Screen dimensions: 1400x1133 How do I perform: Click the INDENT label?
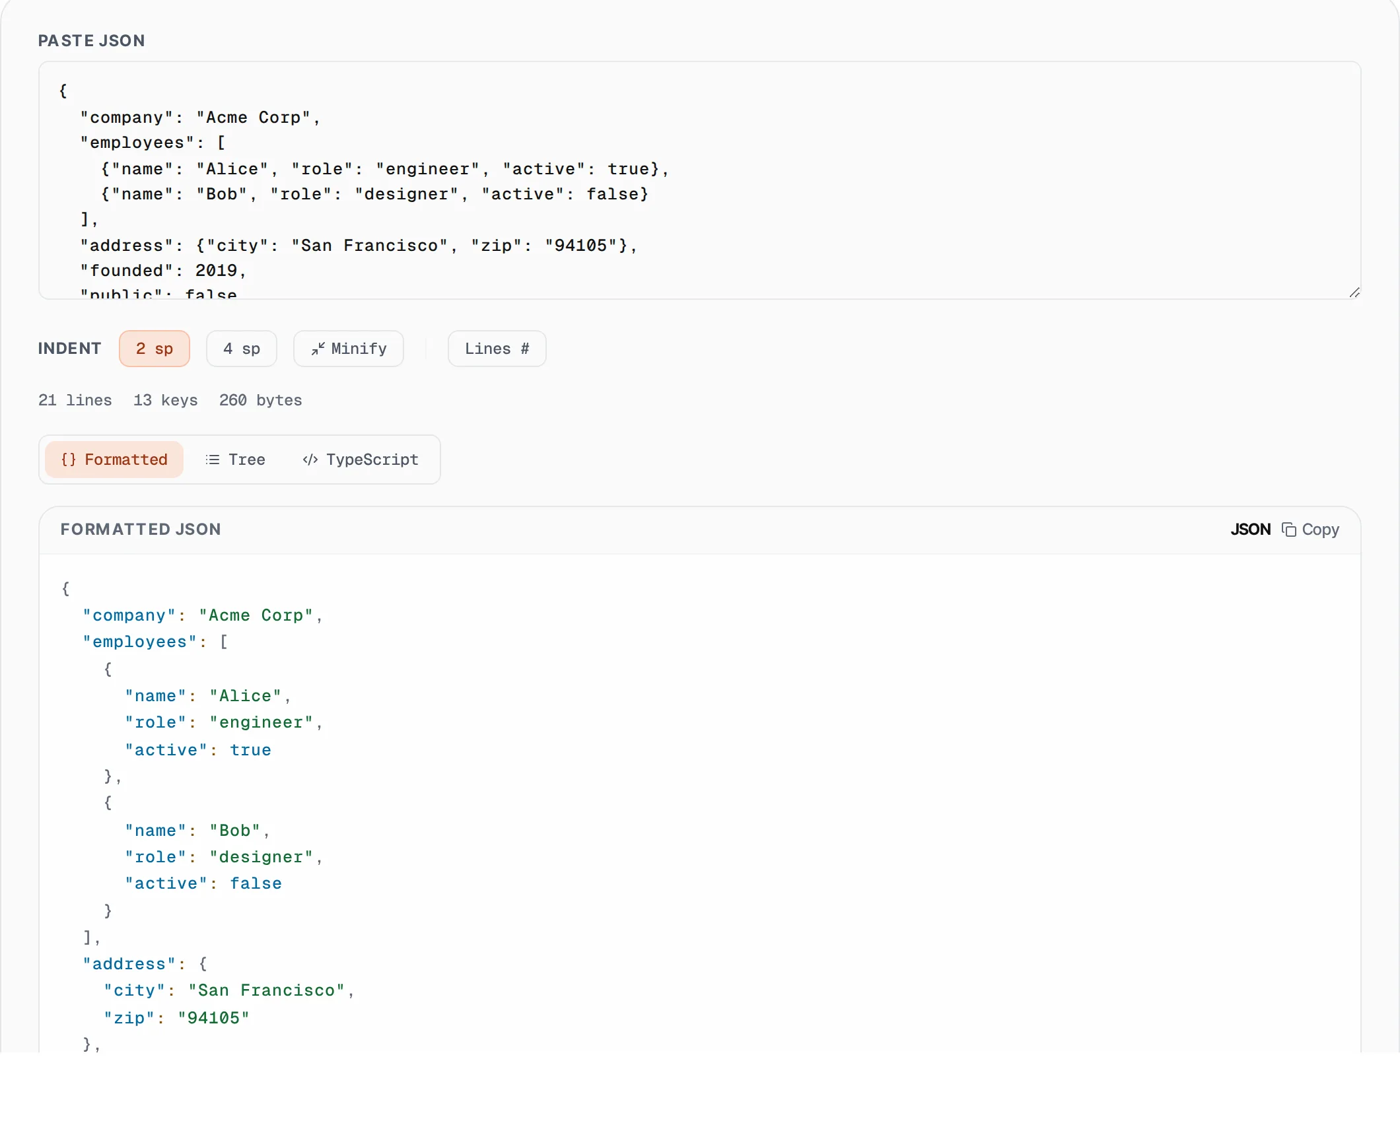[69, 349]
